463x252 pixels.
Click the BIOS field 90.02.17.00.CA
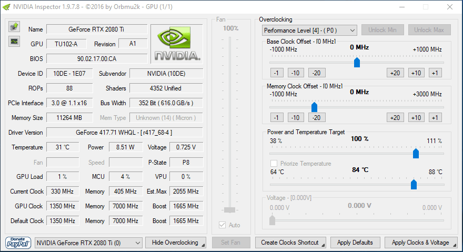coord(97,59)
